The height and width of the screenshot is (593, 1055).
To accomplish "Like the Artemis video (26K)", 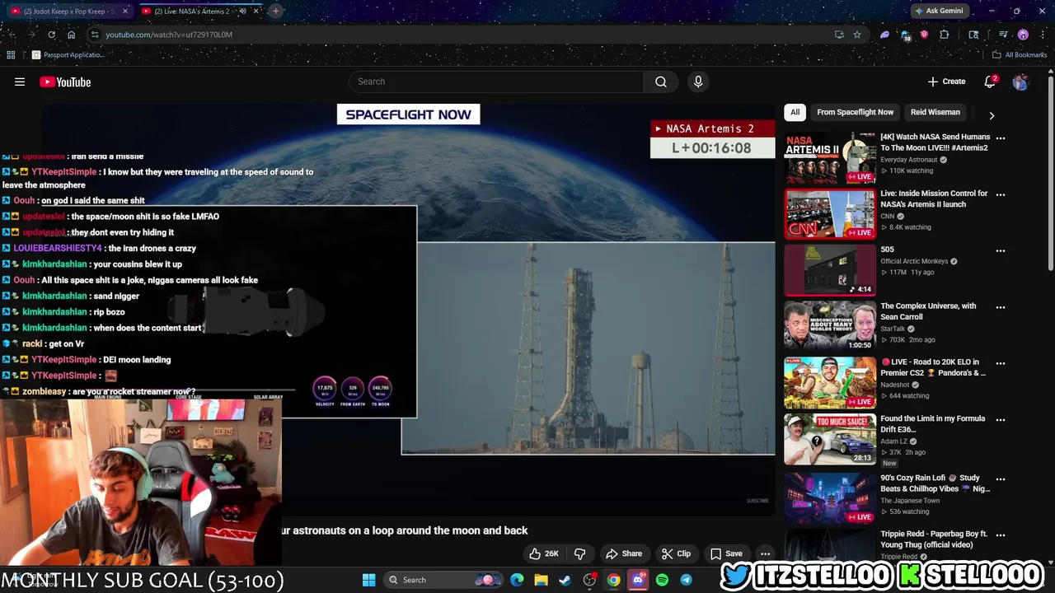I will pos(544,553).
